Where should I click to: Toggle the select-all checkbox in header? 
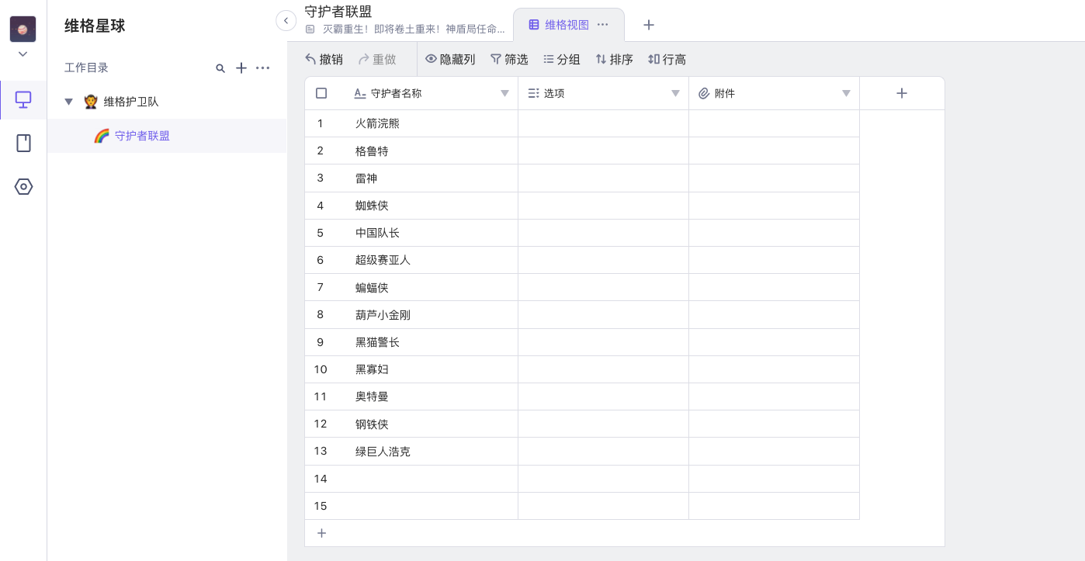pos(321,93)
